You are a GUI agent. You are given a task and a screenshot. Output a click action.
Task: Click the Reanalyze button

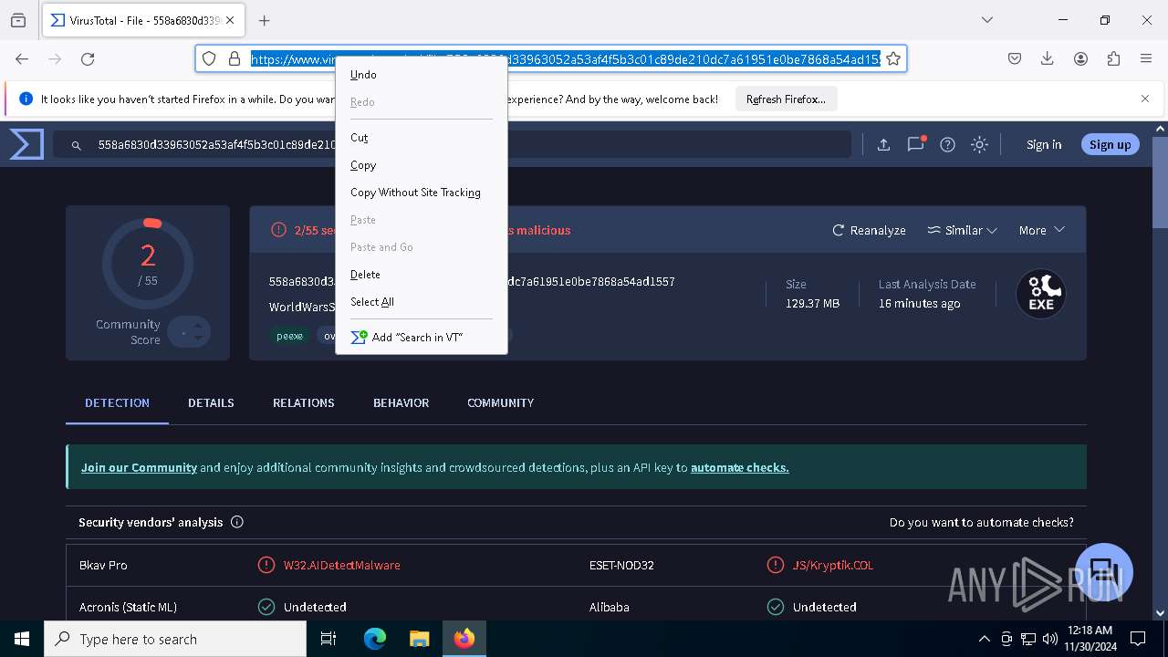point(869,230)
